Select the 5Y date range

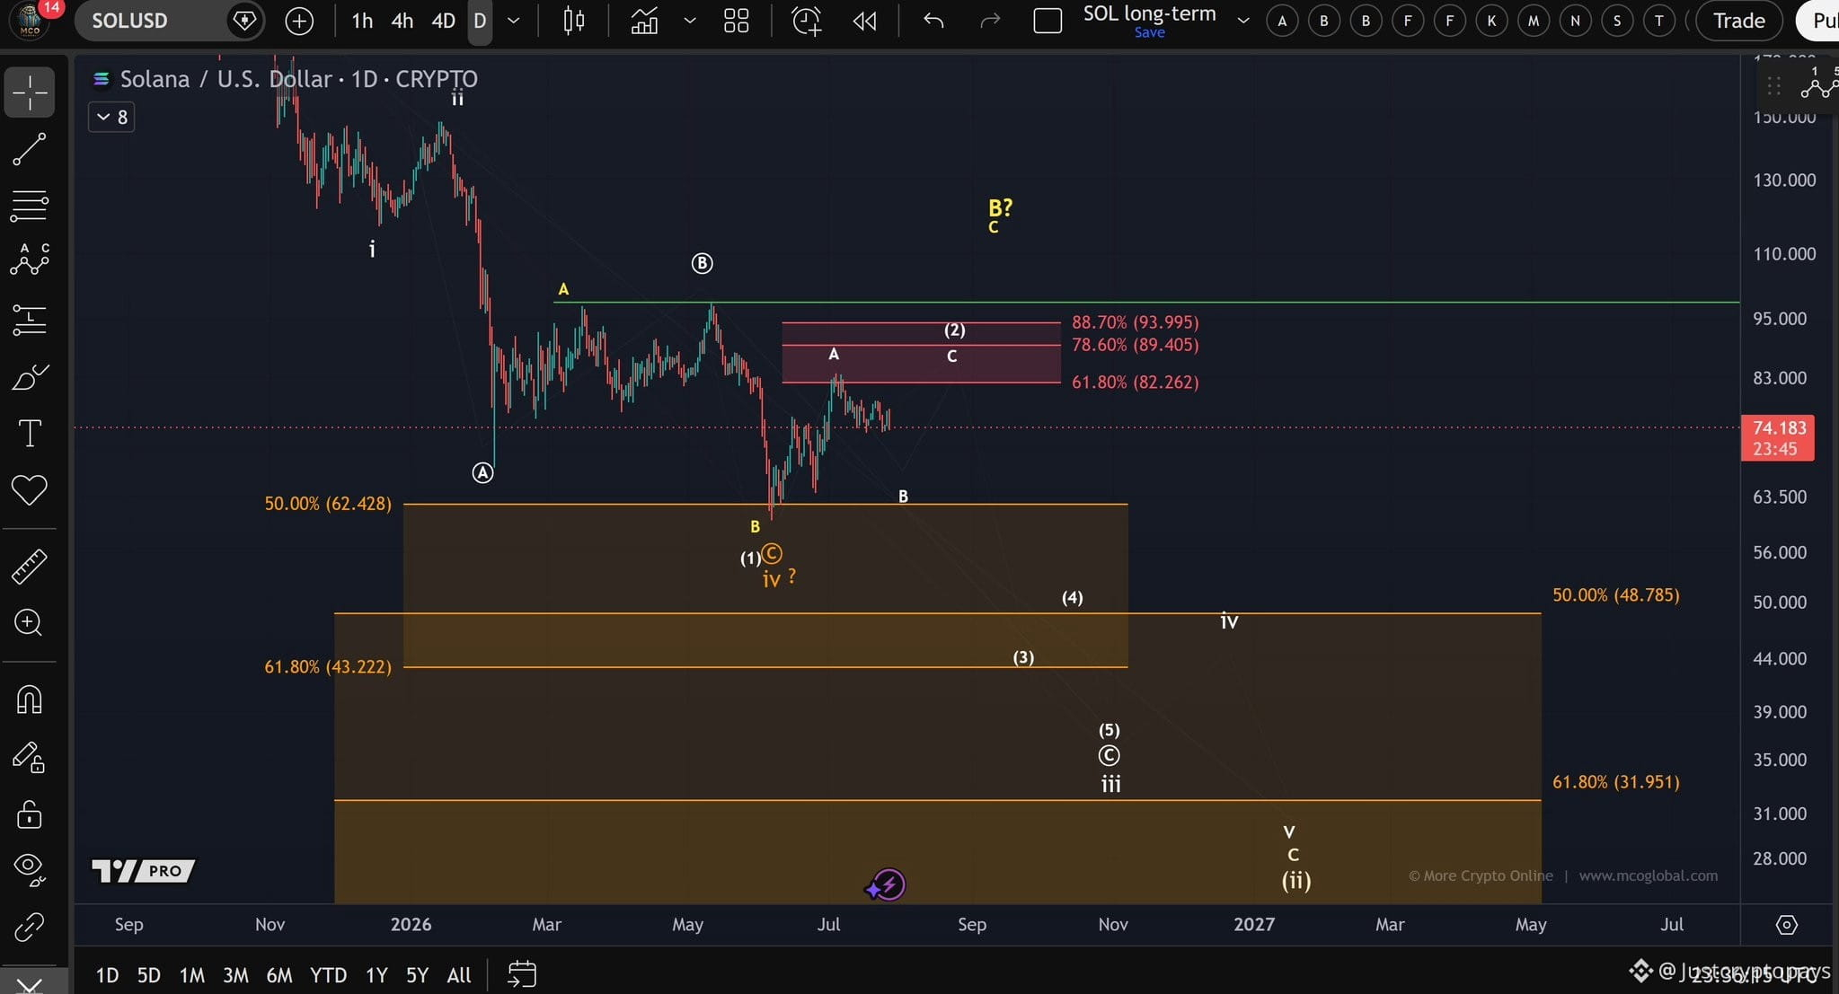(x=417, y=975)
